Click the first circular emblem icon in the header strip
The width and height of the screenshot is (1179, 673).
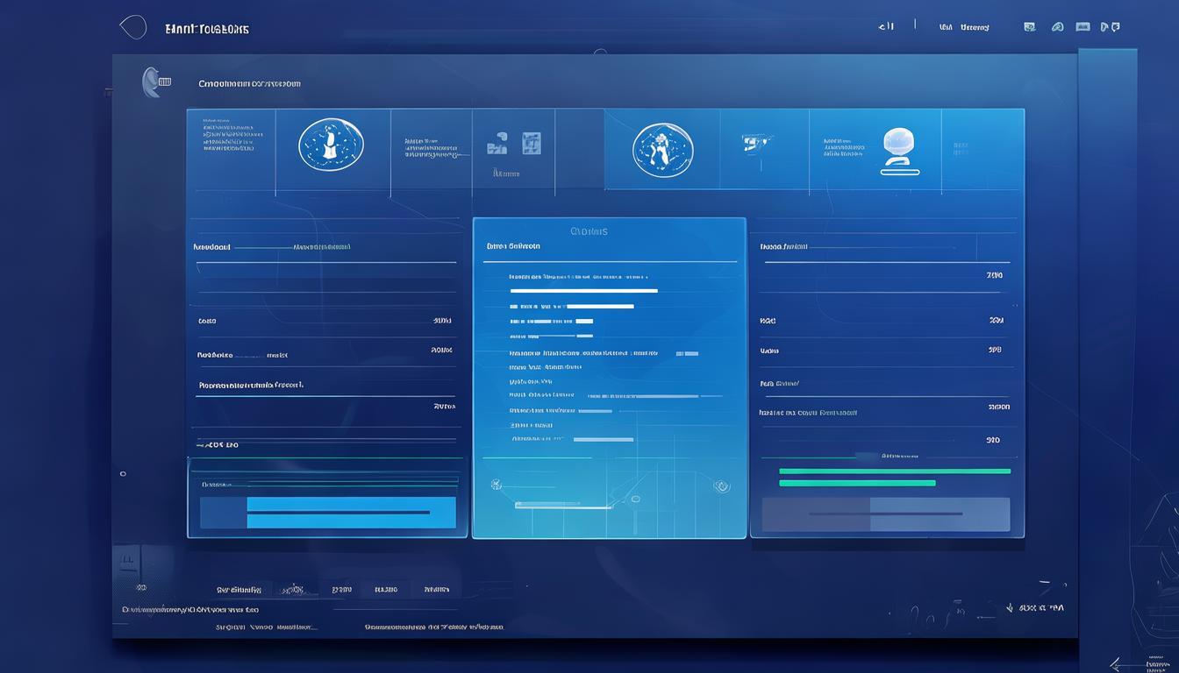(x=331, y=145)
